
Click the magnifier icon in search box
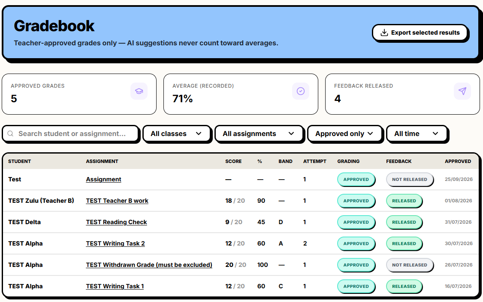click(x=10, y=133)
